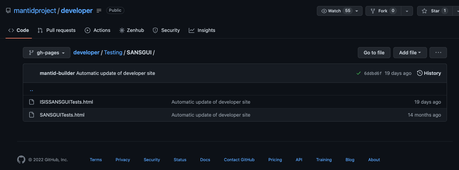This screenshot has width=459, height=170.
Task: Open the ISISSANSGUITests.html file link
Action: (66, 102)
